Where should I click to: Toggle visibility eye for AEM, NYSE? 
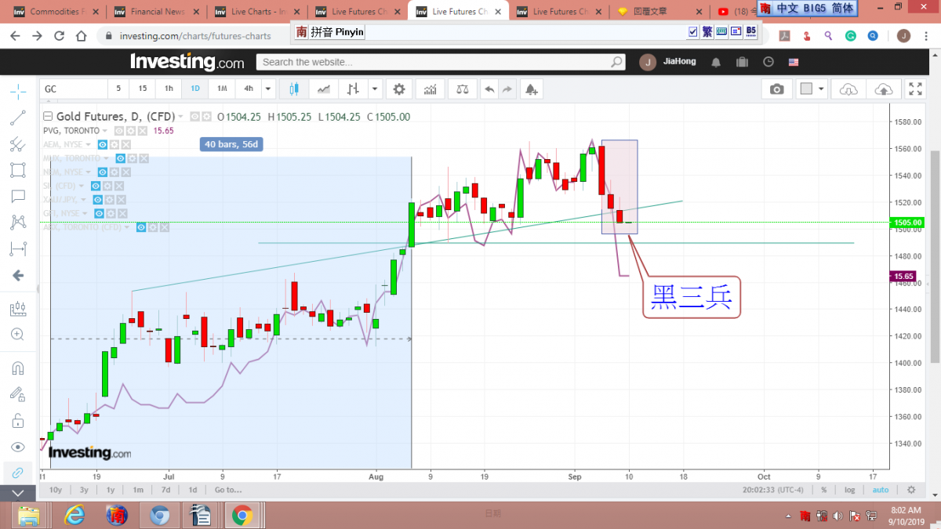point(103,145)
